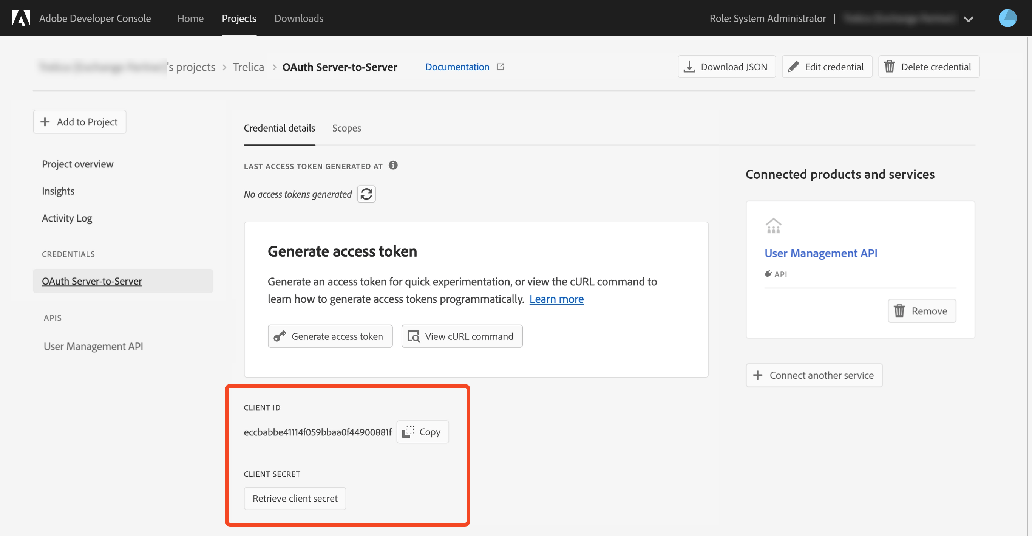Click the external link icon beside Documentation
This screenshot has height=536, width=1032.
tap(501, 67)
